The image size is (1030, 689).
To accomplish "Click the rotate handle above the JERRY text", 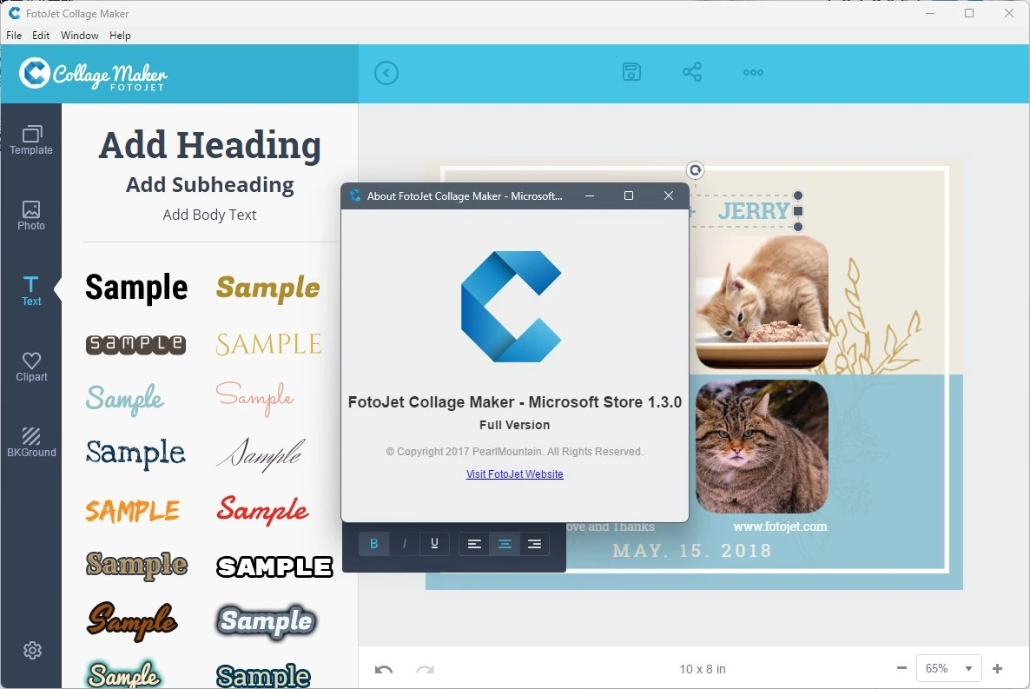I will coord(695,170).
